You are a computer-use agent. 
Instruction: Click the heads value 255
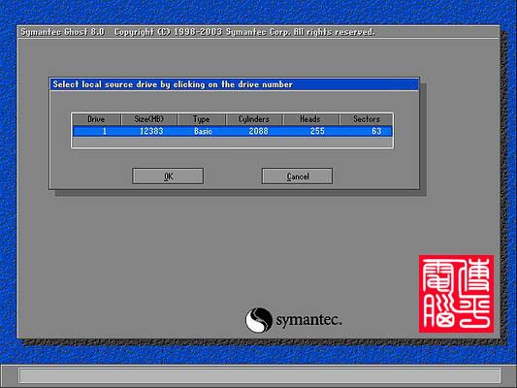tap(317, 131)
